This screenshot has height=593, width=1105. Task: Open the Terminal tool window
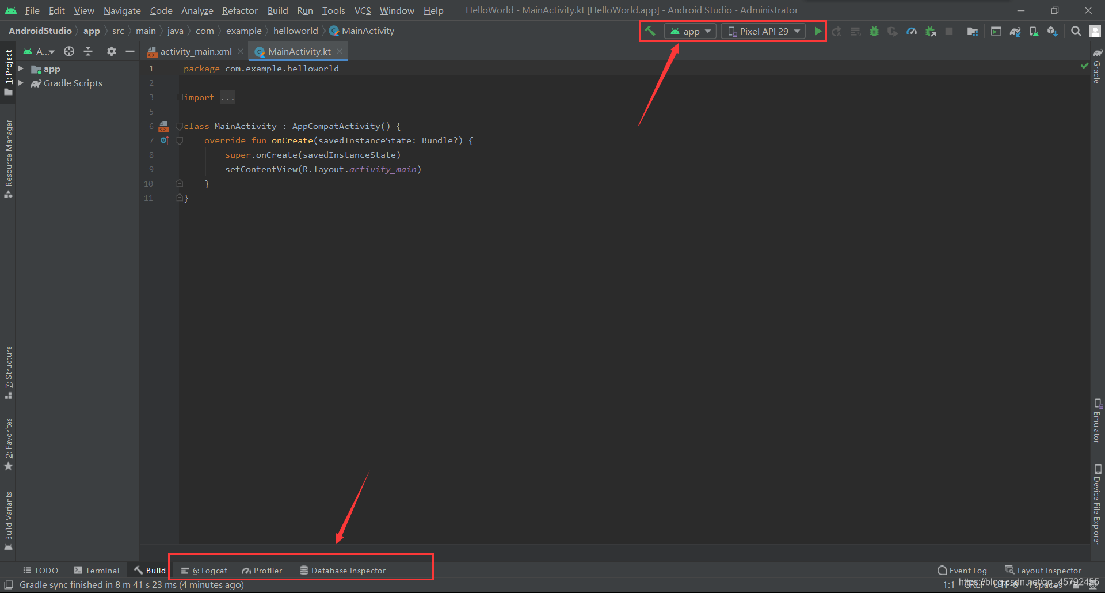97,571
